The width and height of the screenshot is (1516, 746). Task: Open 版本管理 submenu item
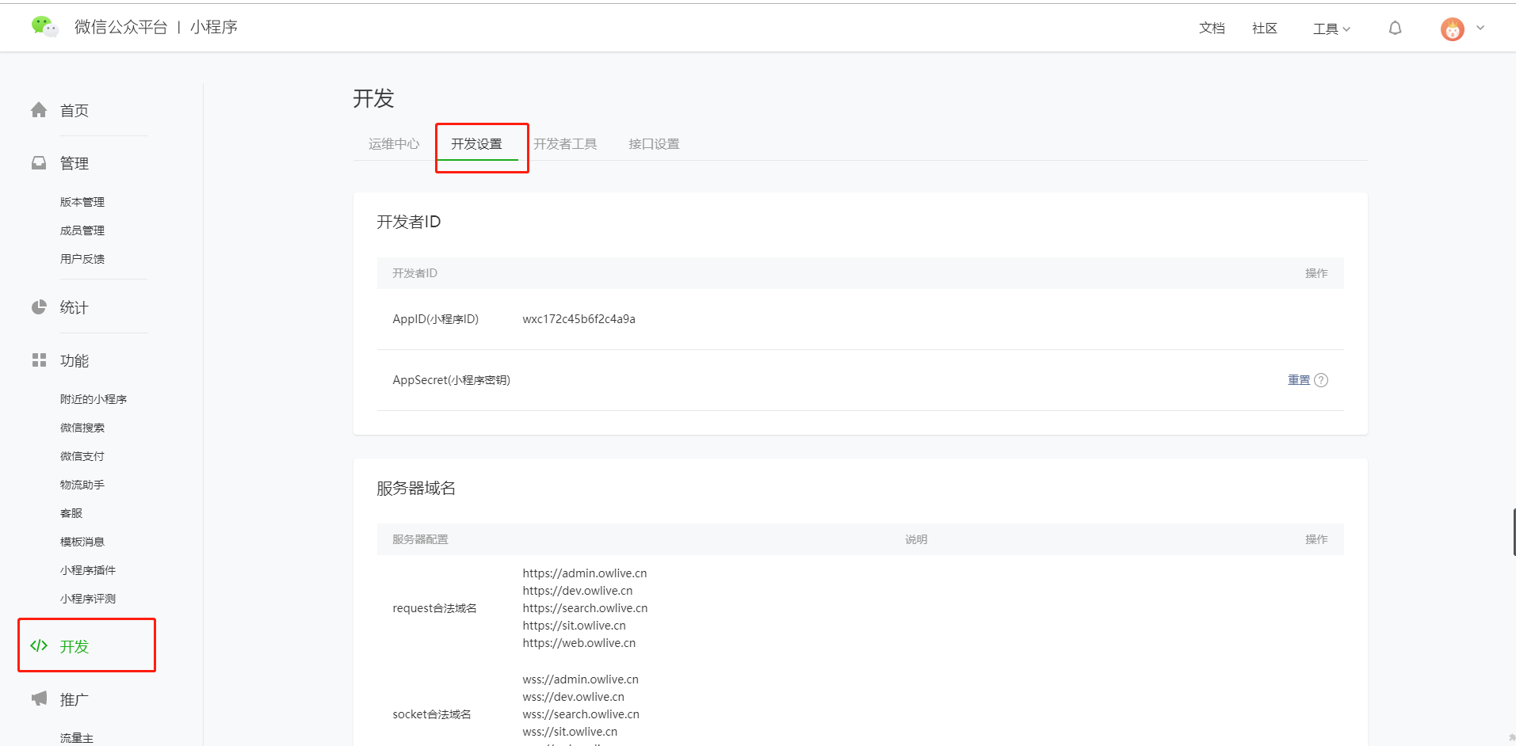82,202
